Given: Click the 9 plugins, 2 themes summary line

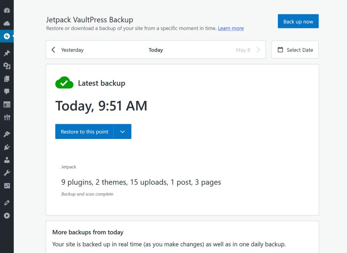Looking at the screenshot, I should click(x=141, y=182).
